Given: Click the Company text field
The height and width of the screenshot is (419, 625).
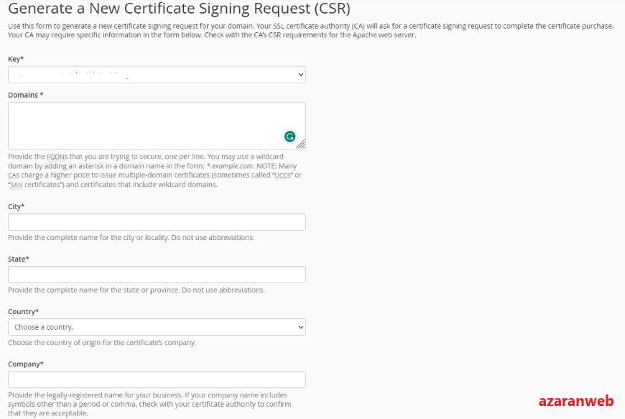Looking at the screenshot, I should pyautogui.click(x=157, y=379).
